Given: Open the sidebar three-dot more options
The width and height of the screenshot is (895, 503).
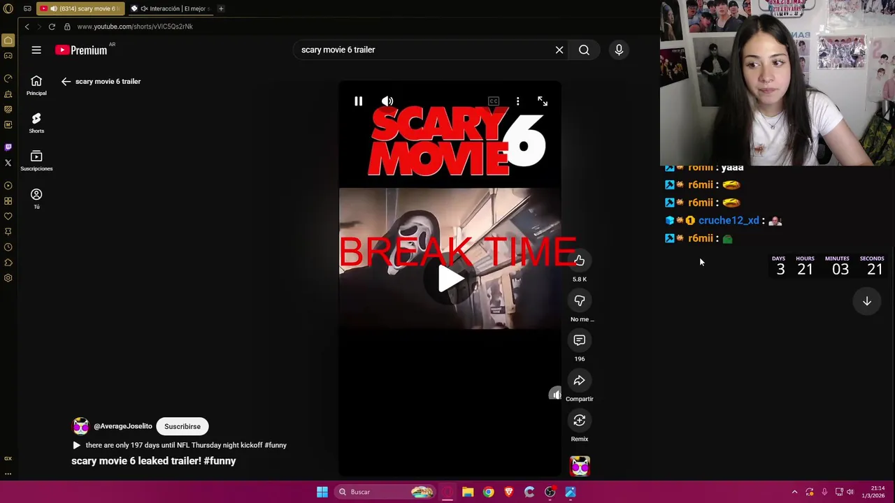Looking at the screenshot, I should pos(8,474).
